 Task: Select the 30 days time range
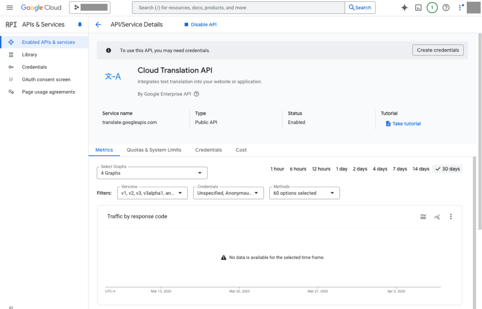click(448, 169)
